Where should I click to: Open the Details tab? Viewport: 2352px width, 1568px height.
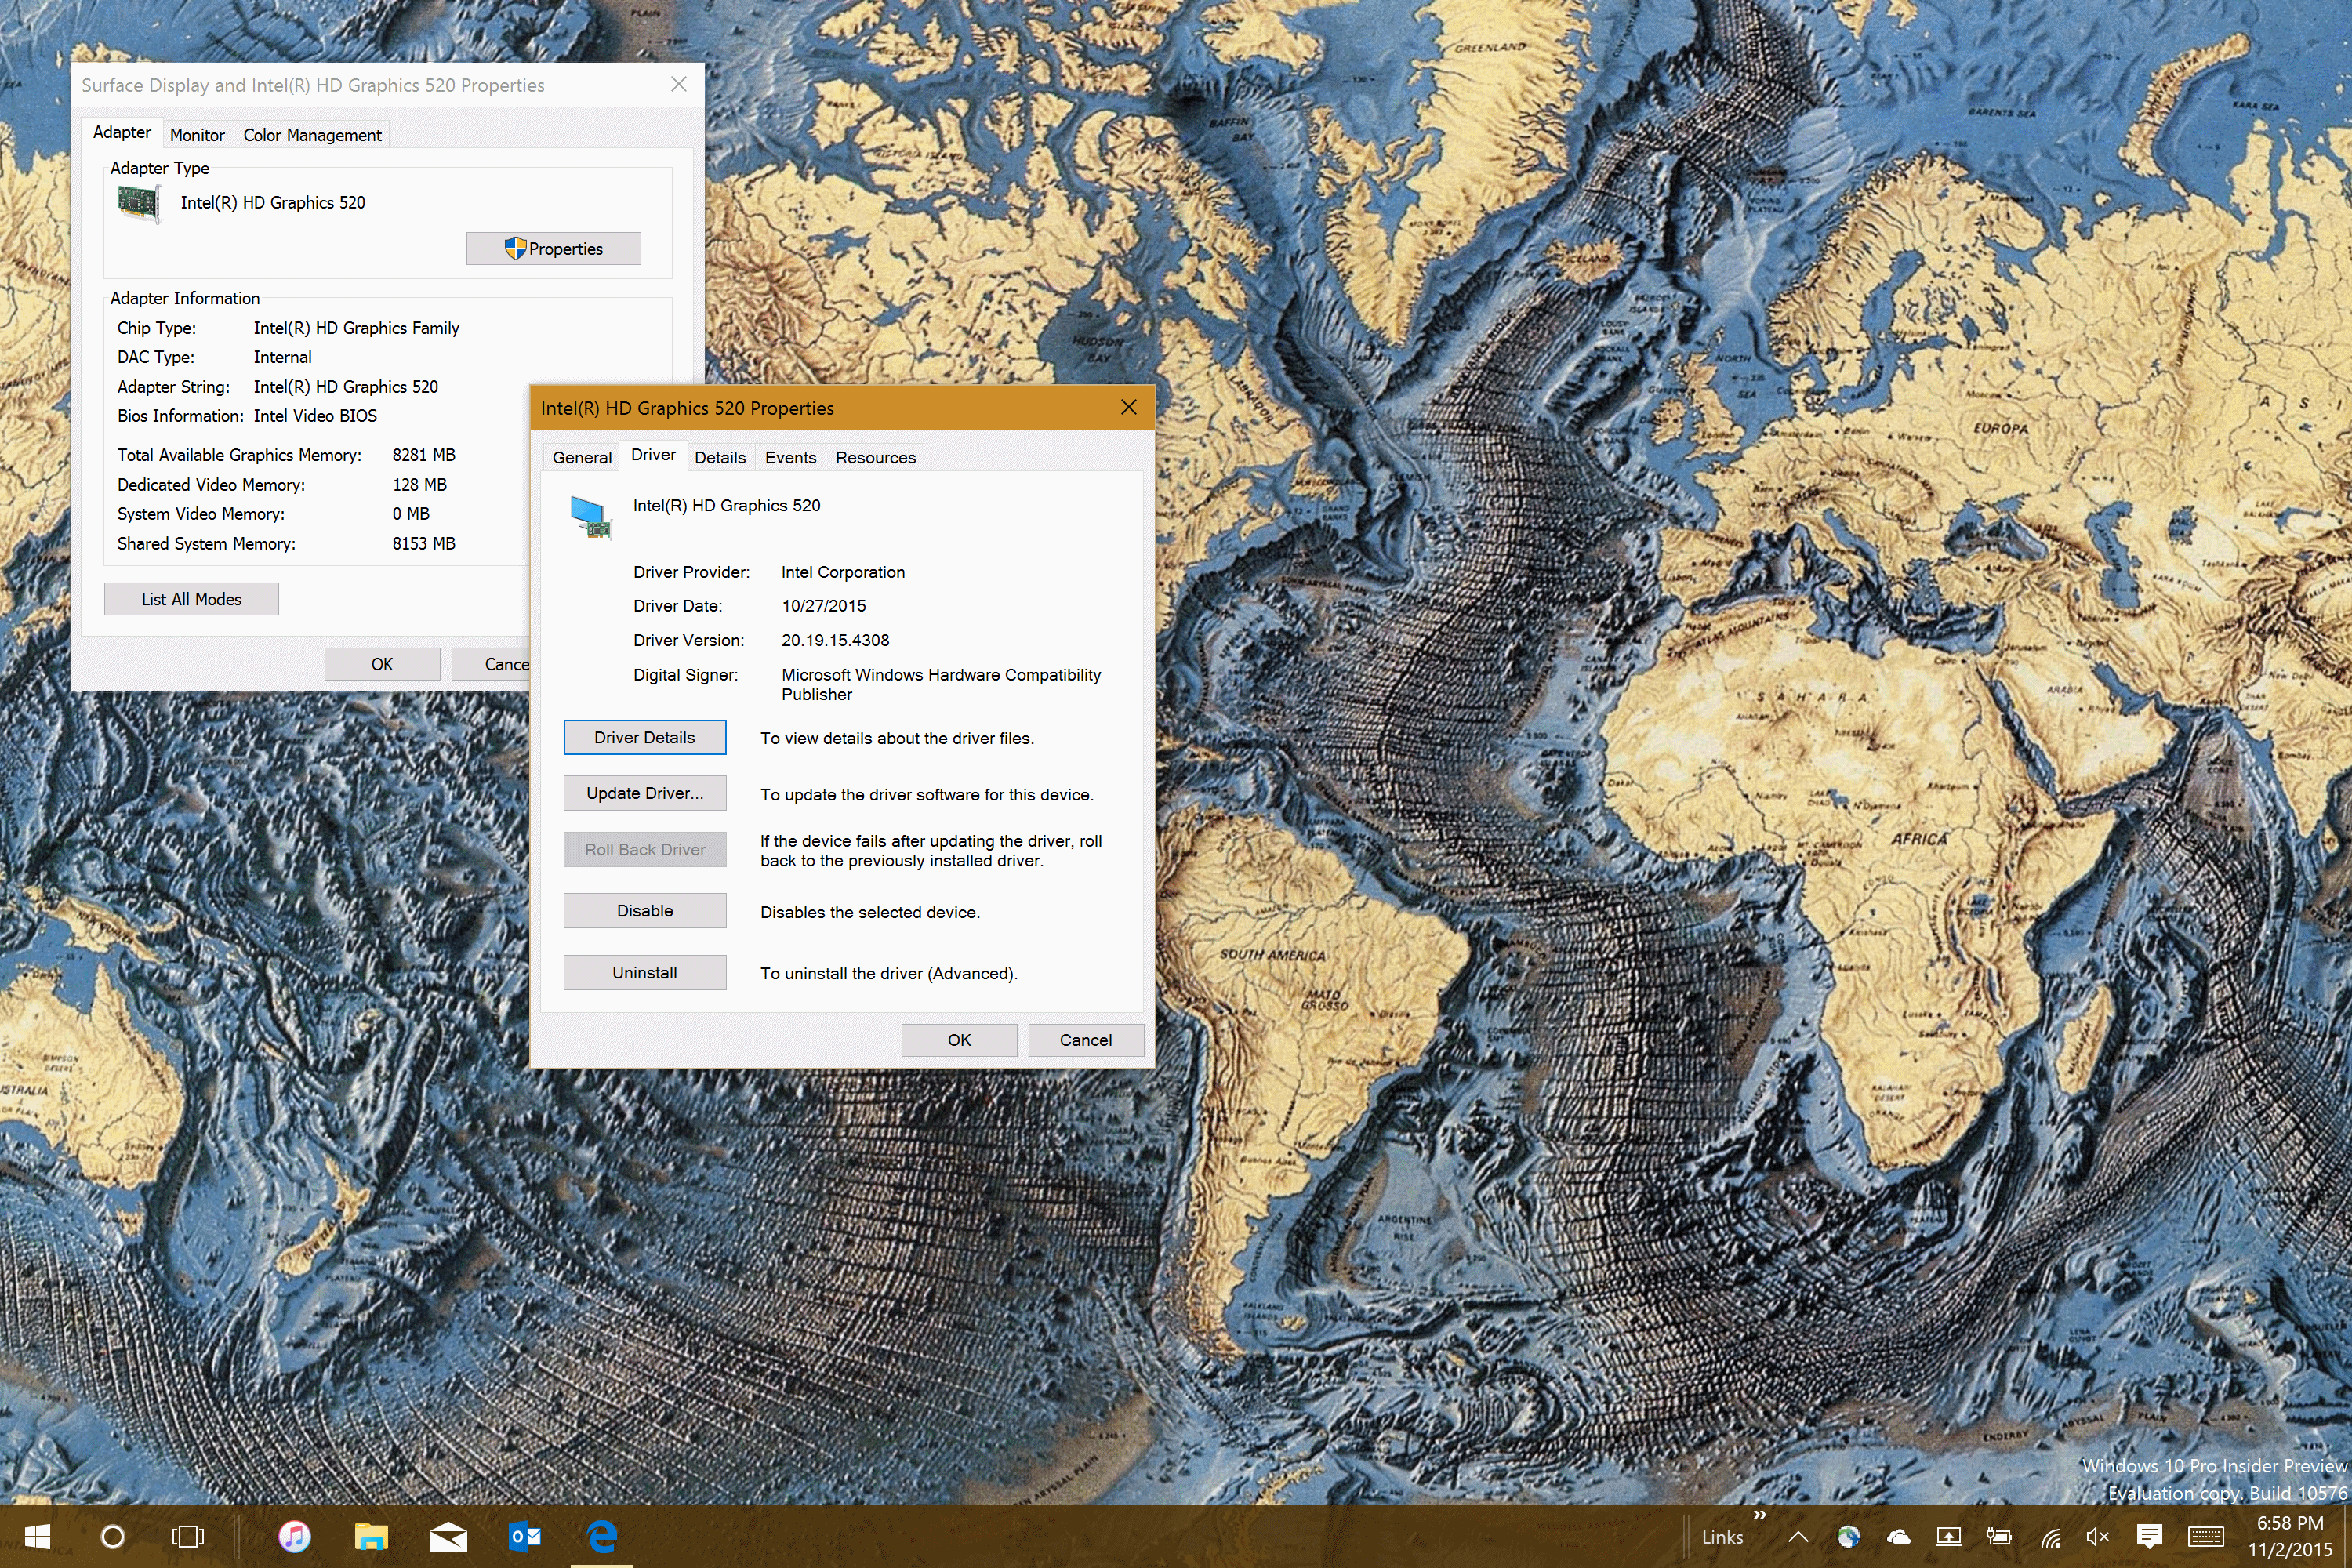[720, 457]
